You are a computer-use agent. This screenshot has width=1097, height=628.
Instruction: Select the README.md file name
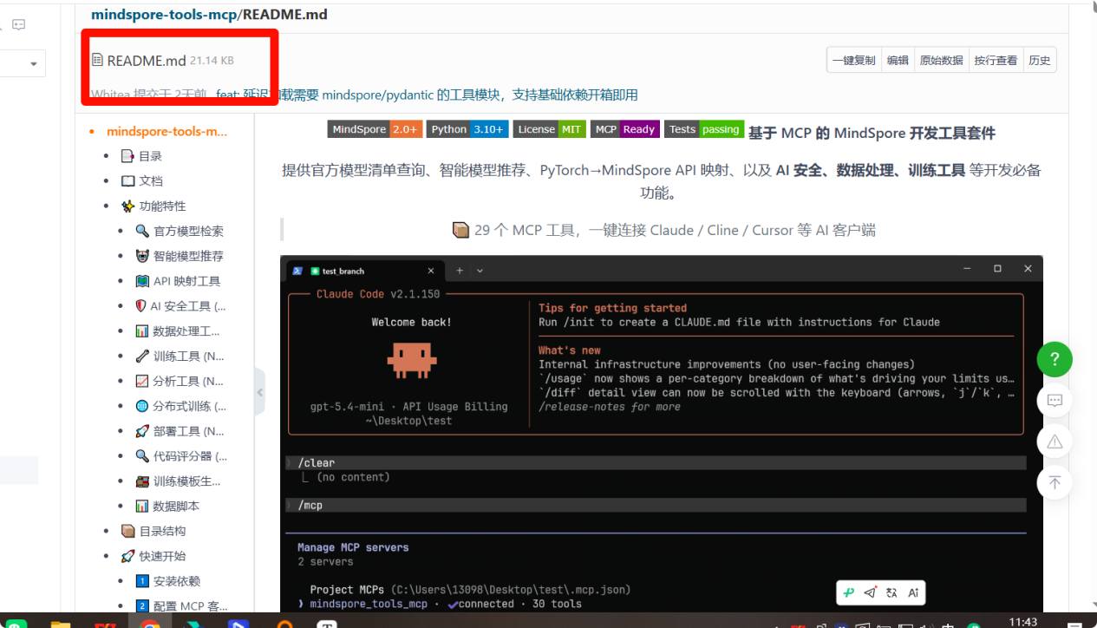click(147, 60)
